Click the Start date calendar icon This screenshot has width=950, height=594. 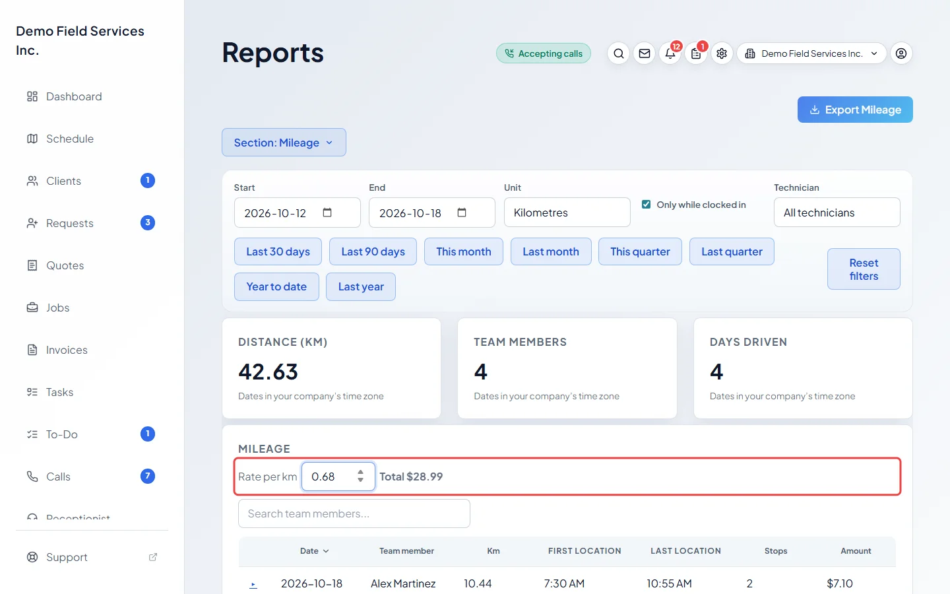327,213
